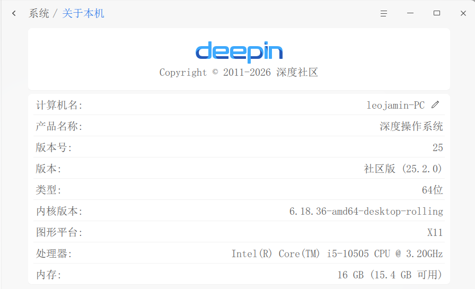
Task: Open the hamburger main menu
Action: [383, 13]
